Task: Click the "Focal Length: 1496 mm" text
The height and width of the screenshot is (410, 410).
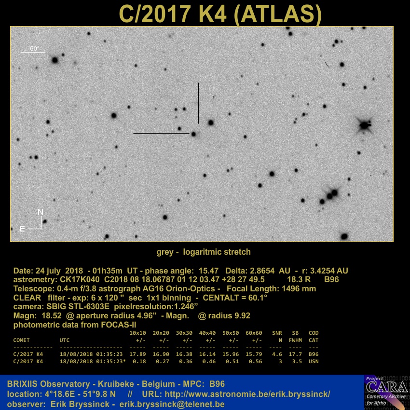Action: 272,288
